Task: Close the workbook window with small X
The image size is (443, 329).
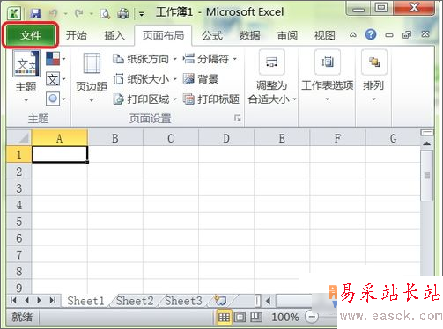Action: click(x=425, y=34)
